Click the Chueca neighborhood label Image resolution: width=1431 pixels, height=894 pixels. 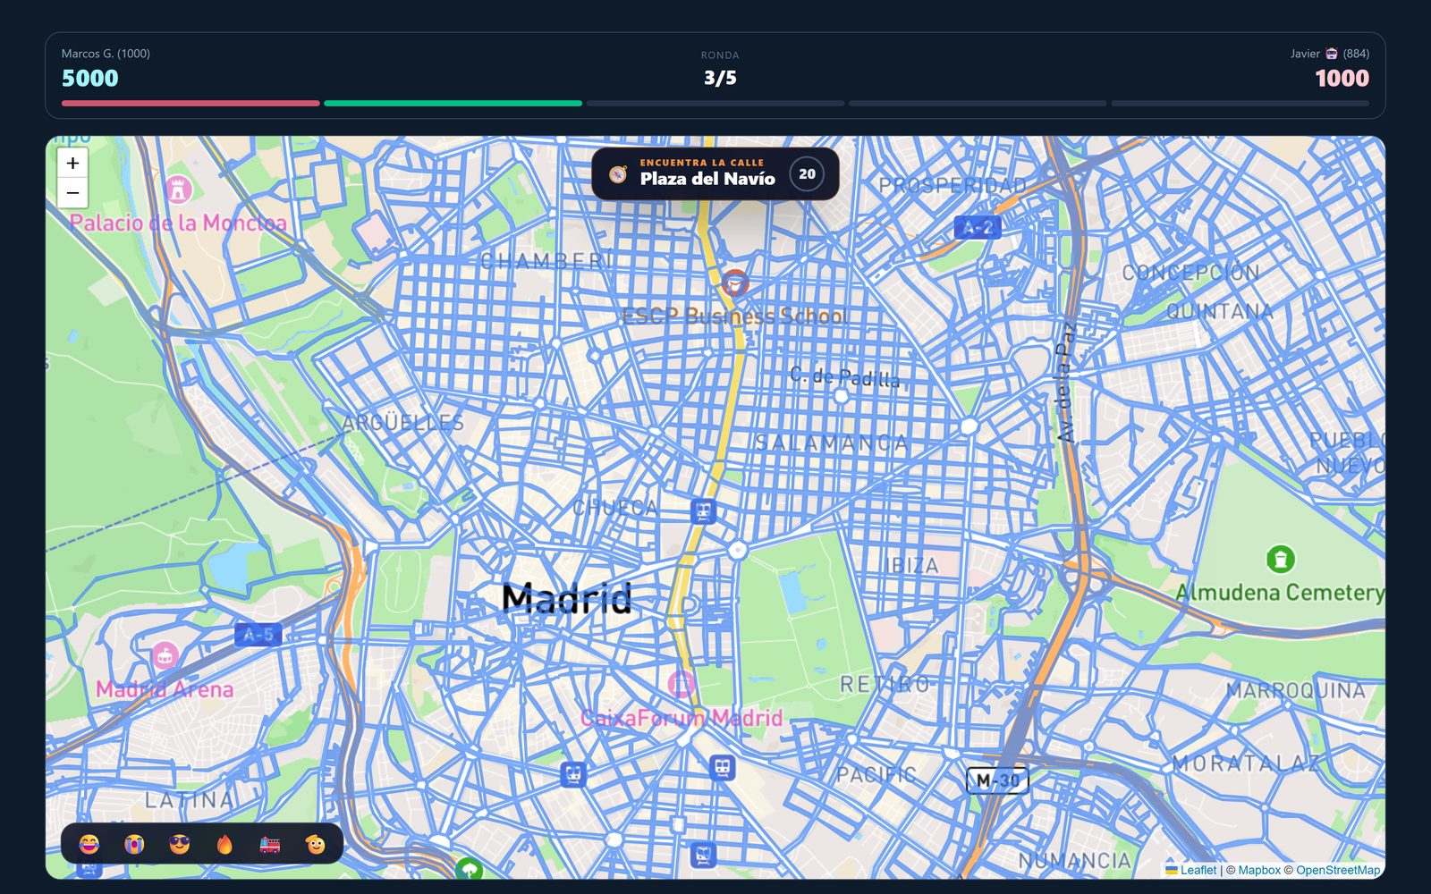pyautogui.click(x=615, y=508)
